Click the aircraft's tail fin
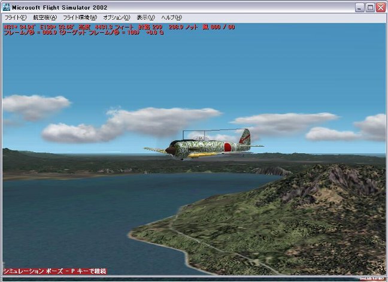Image resolution: width=388 pixels, height=282 pixels. [x=245, y=137]
